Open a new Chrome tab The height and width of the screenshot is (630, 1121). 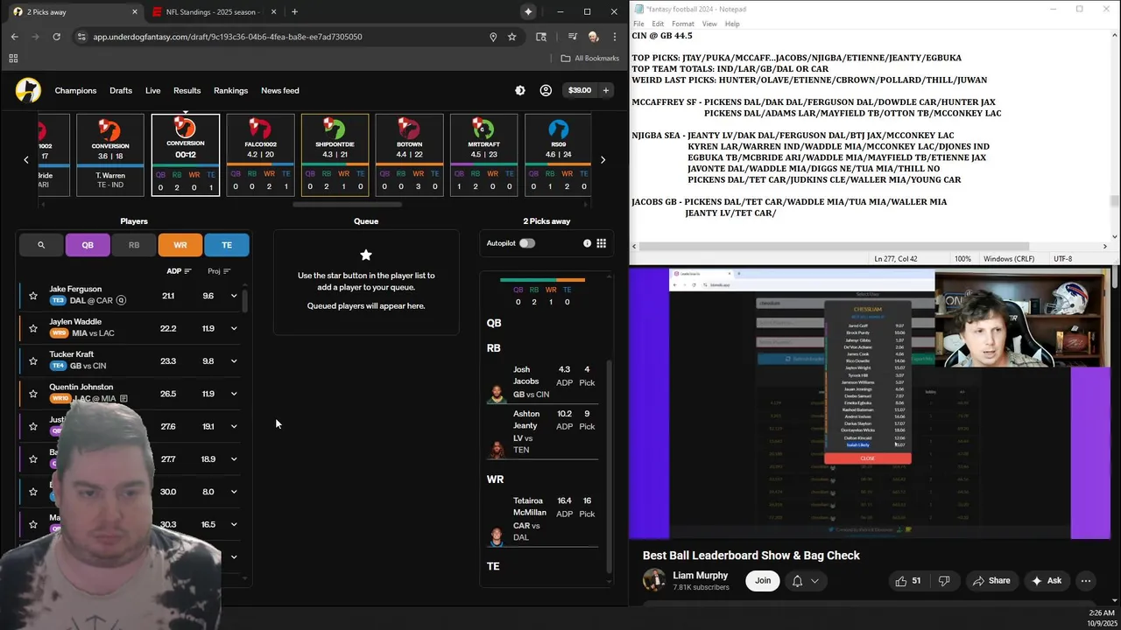pos(294,11)
